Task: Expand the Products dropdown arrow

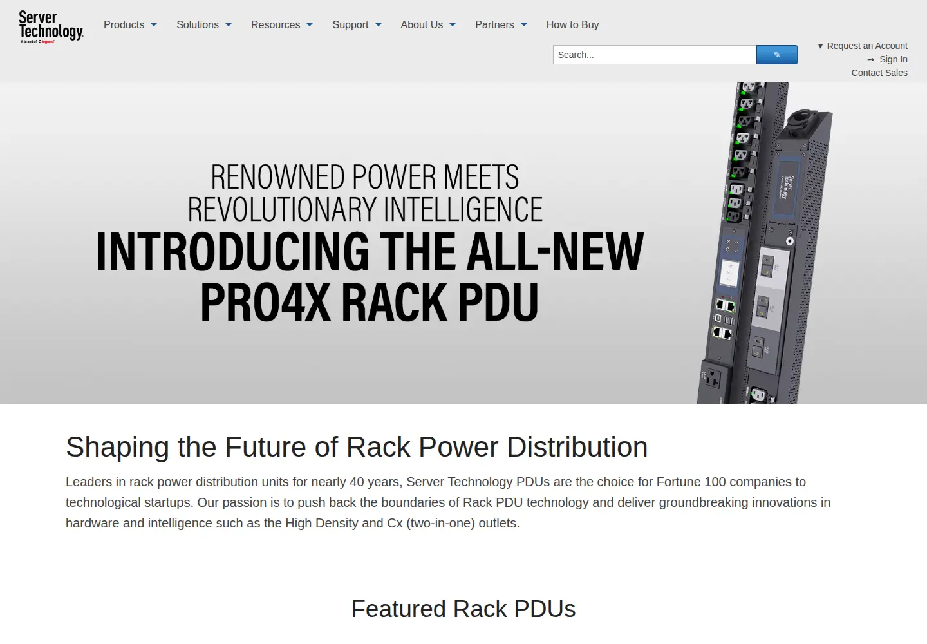Action: (x=154, y=25)
